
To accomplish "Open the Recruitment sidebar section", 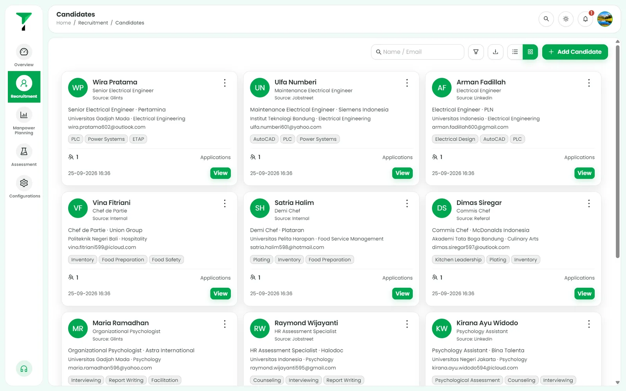I will click(24, 87).
